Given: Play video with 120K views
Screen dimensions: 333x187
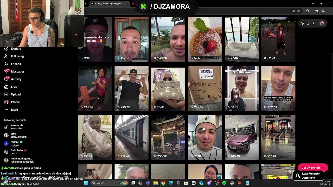Looking at the screenshot, I should tap(95, 39).
